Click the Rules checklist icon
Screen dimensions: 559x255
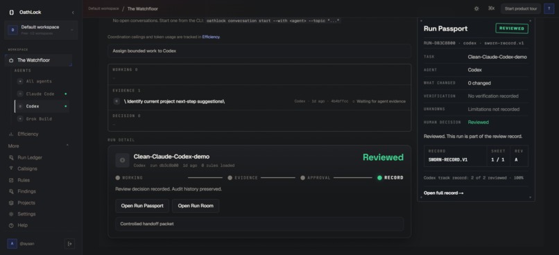[11, 180]
